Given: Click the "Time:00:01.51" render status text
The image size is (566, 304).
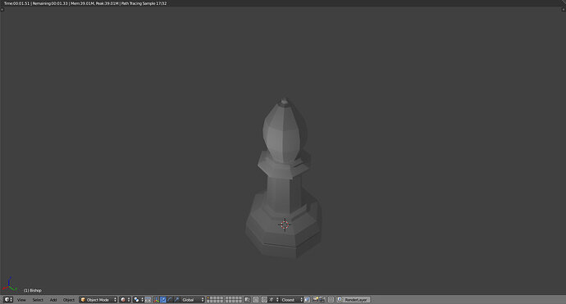Looking at the screenshot, I should pos(16,3).
